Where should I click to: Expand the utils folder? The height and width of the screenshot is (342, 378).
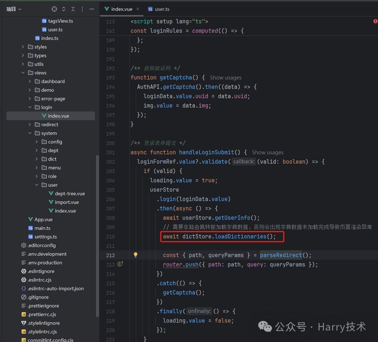[x=23, y=64]
